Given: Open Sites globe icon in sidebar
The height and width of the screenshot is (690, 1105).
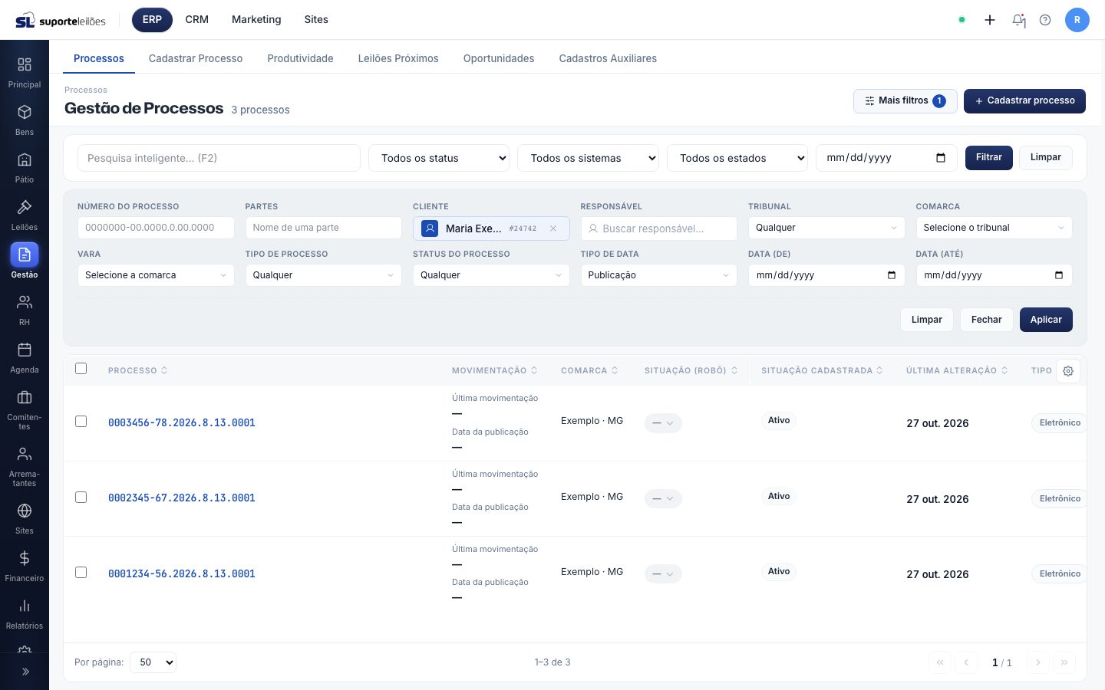Looking at the screenshot, I should (x=25, y=511).
